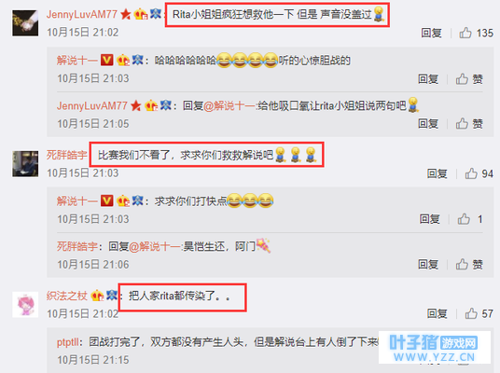Viewport: 500px width, 373px height.
Task: Open 死胖皓宇's profile avatar
Action: coord(25,164)
